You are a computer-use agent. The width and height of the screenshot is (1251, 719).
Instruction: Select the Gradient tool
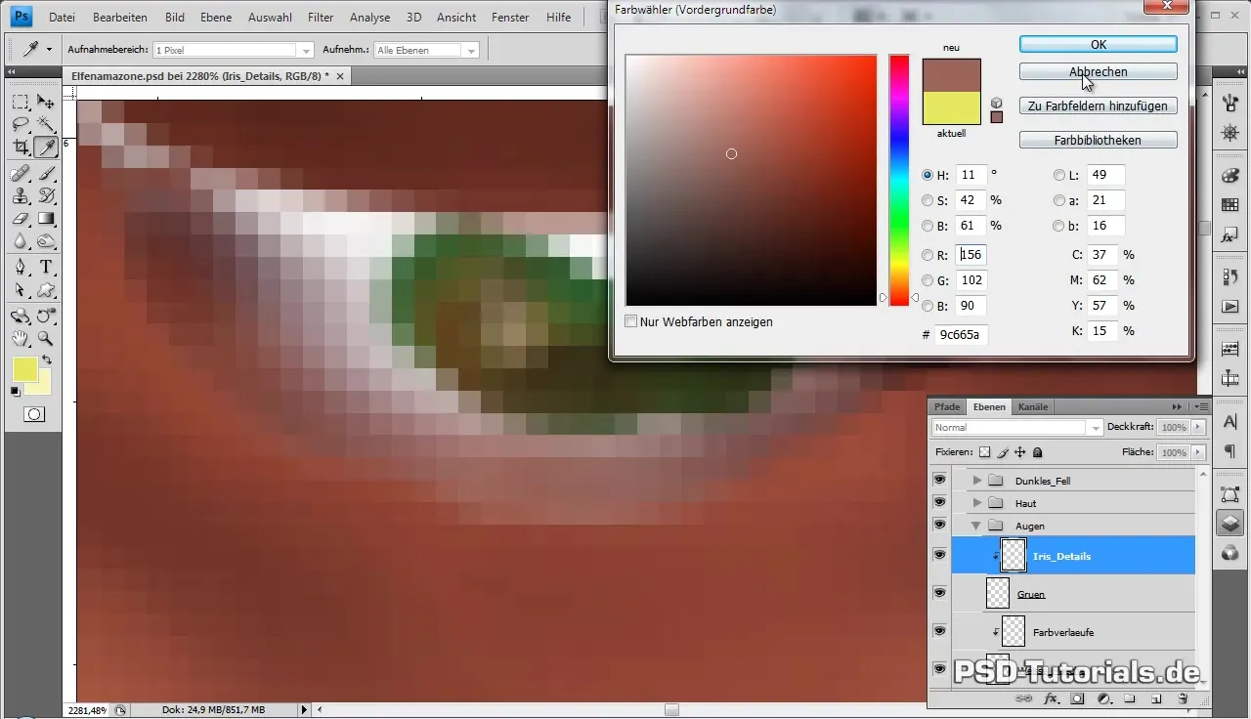coord(46,219)
